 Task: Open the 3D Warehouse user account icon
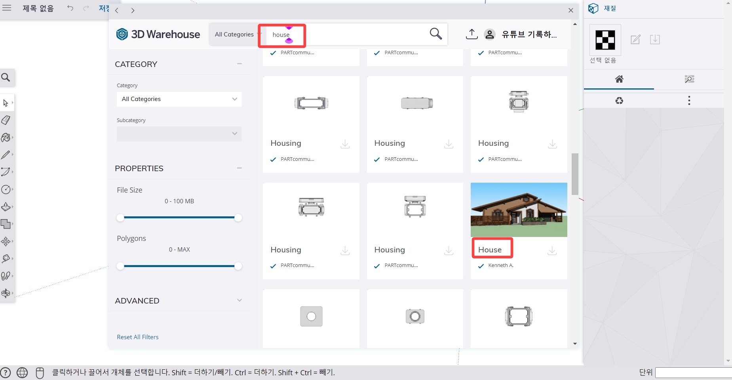[x=490, y=34]
